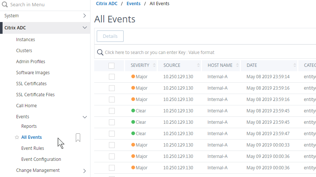Open SSL Certificate Files menu item
Image resolution: width=316 pixels, height=177 pixels.
(35, 95)
